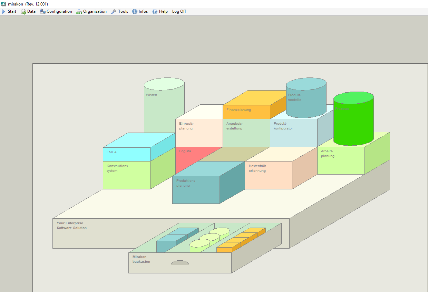Click the Tools wrench icon
428x292 pixels.
coord(114,11)
